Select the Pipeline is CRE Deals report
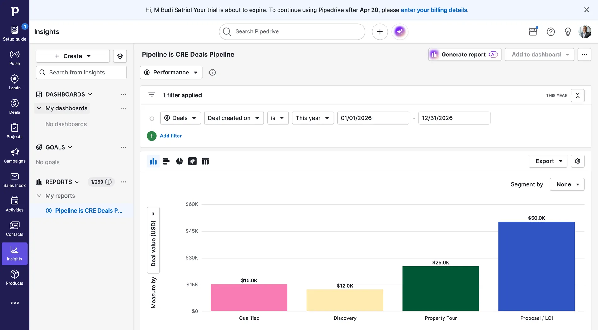 pos(88,210)
